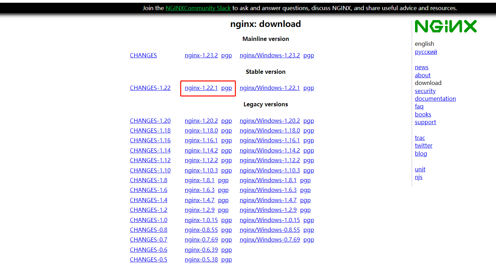The image size is (496, 264).
Task: Switch site language to русский
Action: coord(426,51)
